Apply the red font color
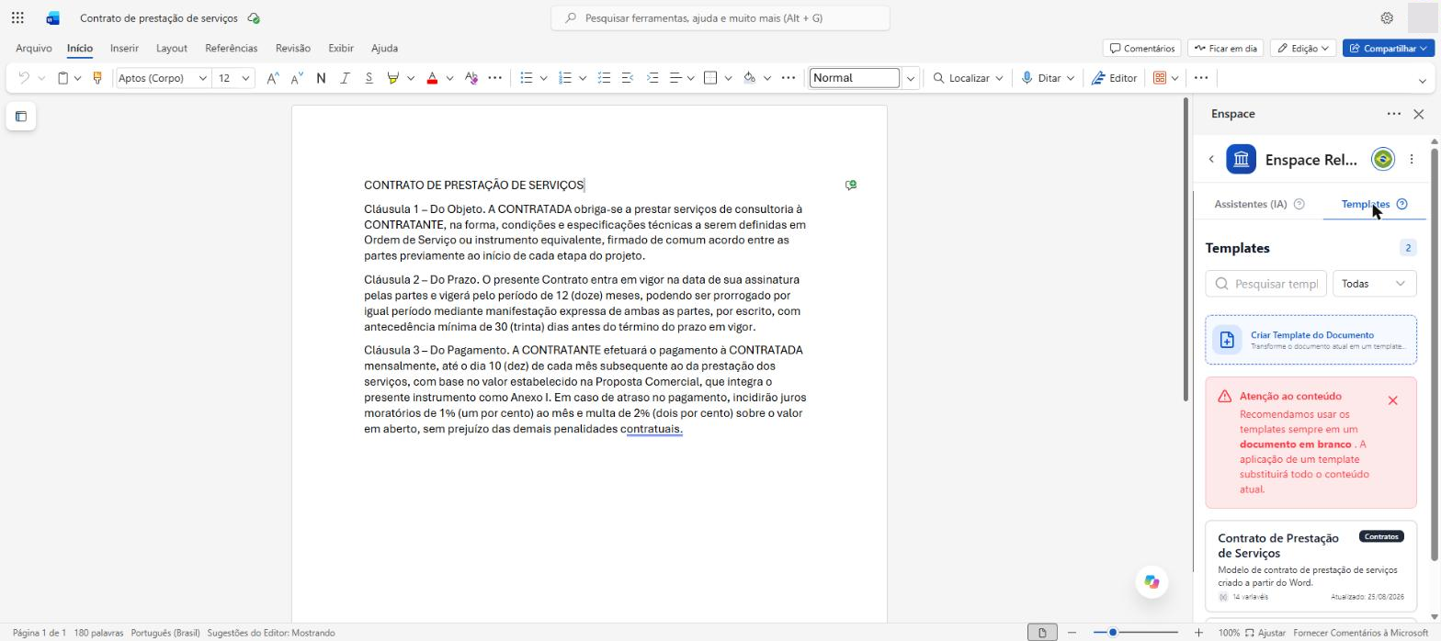 pyautogui.click(x=432, y=78)
